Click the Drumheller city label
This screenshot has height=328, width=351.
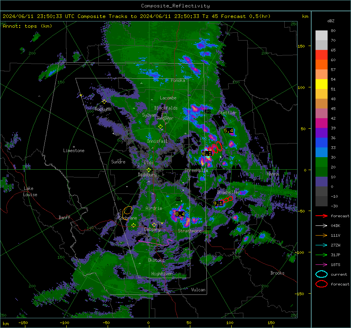229,192
